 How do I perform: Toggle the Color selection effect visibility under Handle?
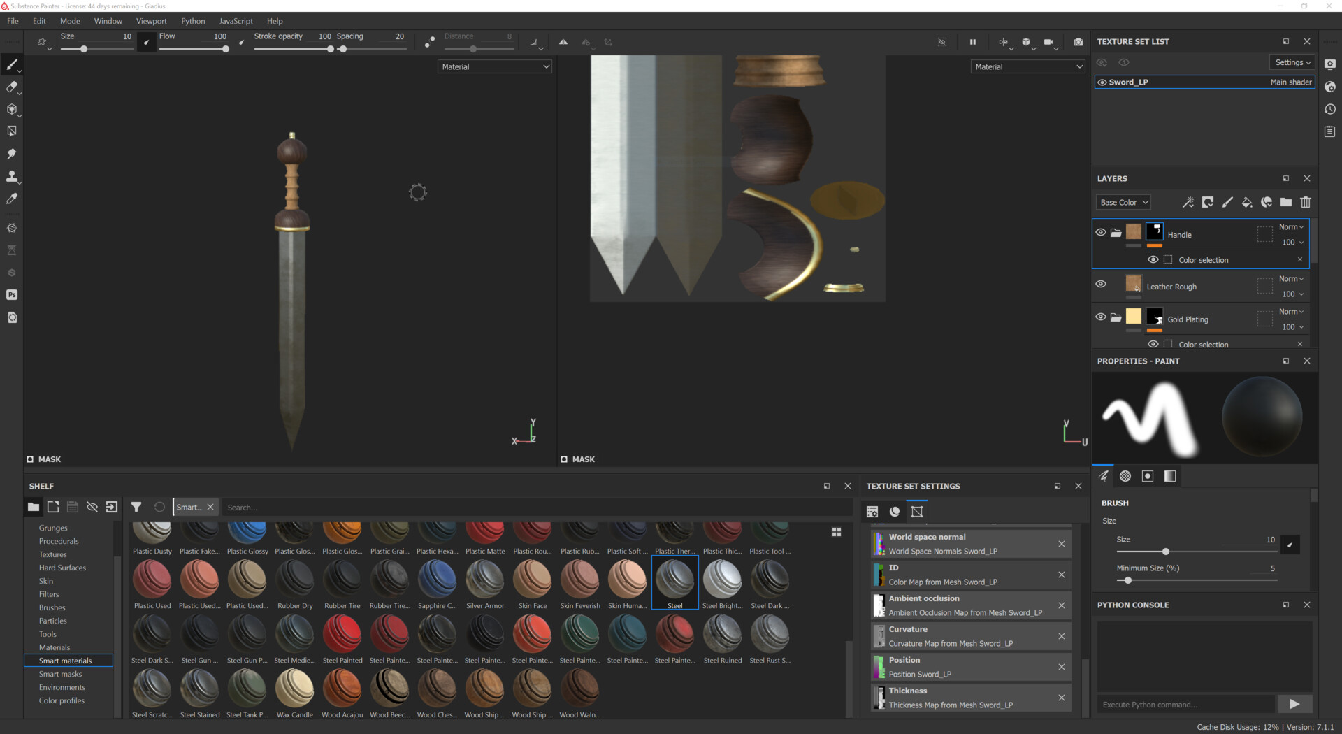1153,259
